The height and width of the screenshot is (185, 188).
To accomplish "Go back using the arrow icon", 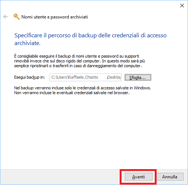I will coord(6,17).
